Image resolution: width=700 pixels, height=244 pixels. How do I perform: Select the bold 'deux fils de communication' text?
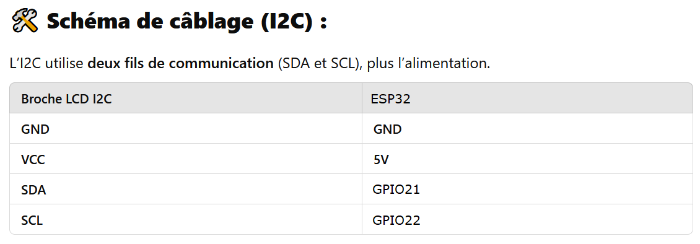pos(180,63)
